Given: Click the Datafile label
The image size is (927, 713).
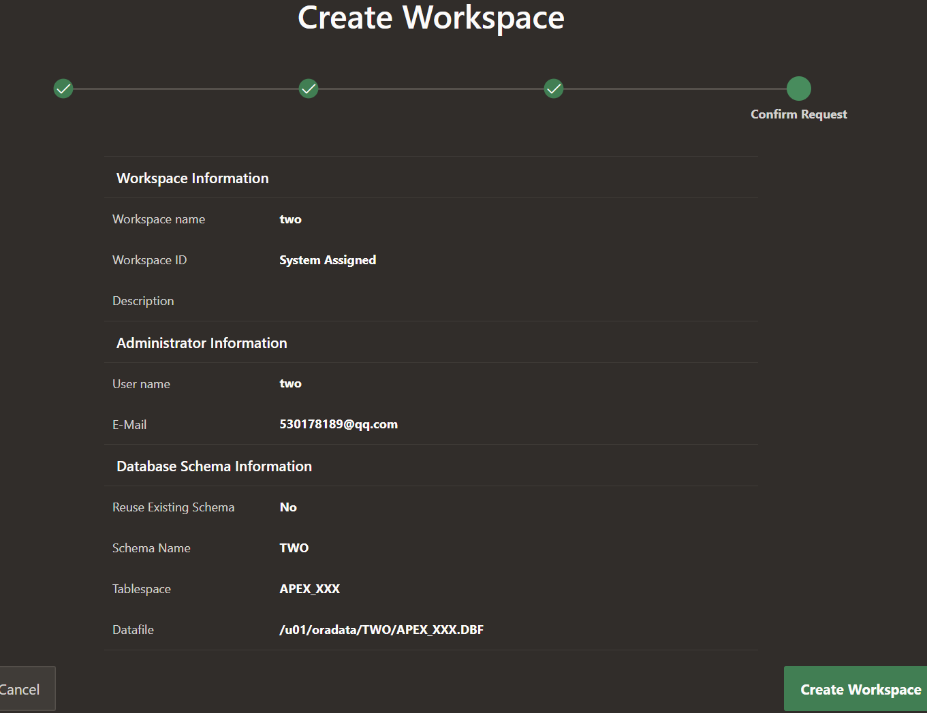Looking at the screenshot, I should (x=133, y=630).
